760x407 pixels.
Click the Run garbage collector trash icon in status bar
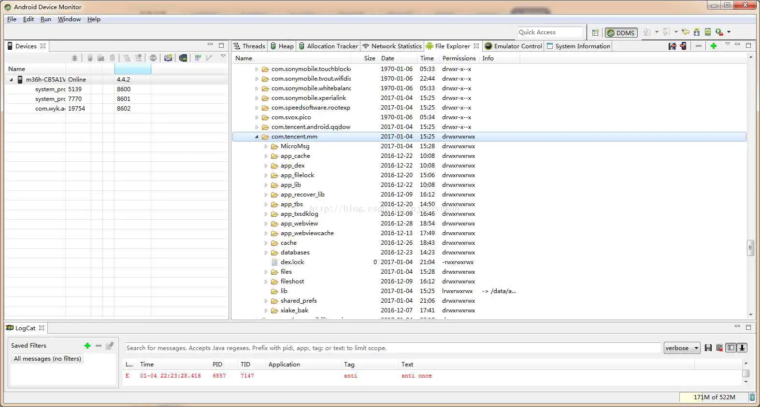click(752, 397)
